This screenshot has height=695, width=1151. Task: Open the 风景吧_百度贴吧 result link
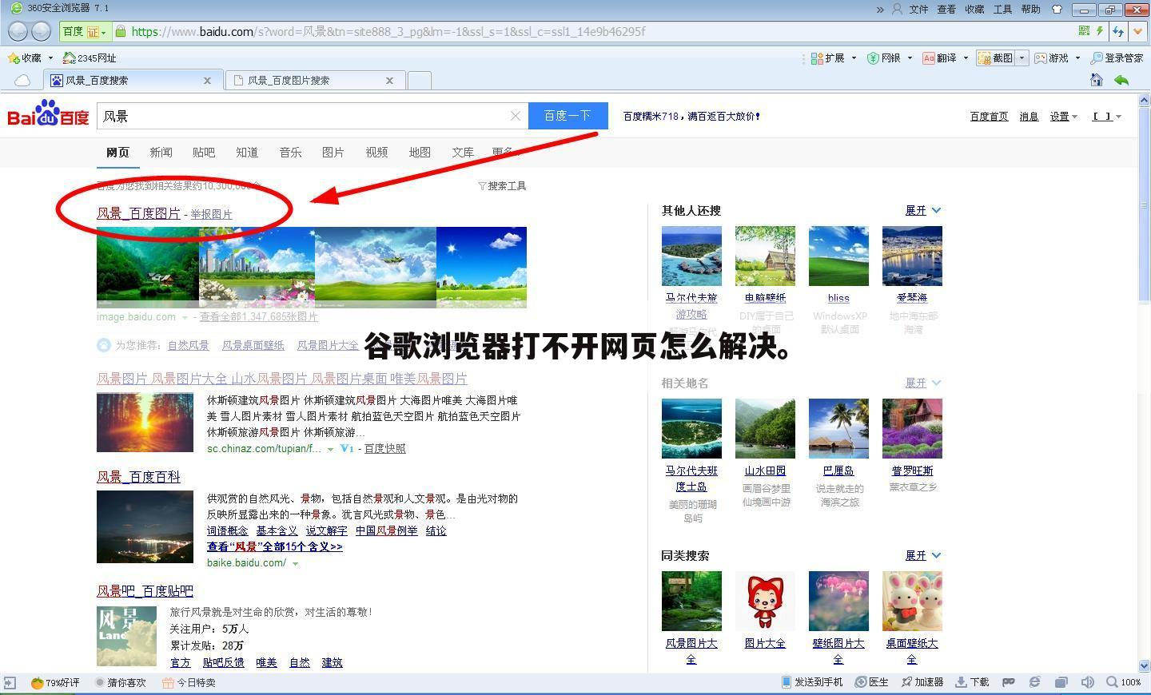[145, 591]
